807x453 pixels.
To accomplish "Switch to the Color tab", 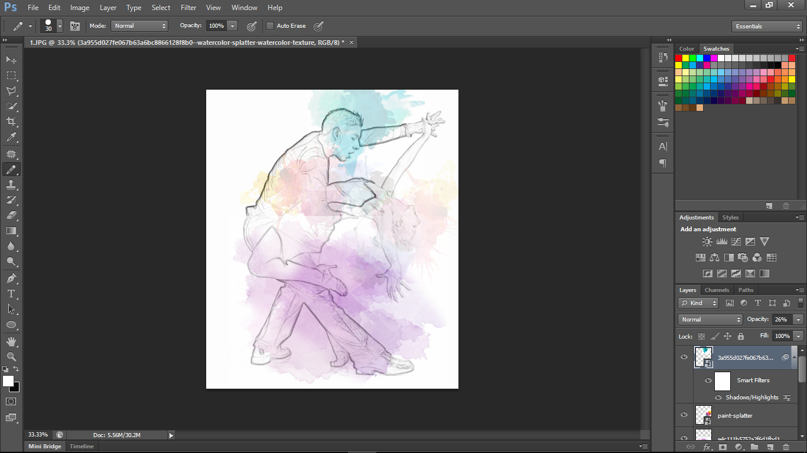I will coord(686,49).
